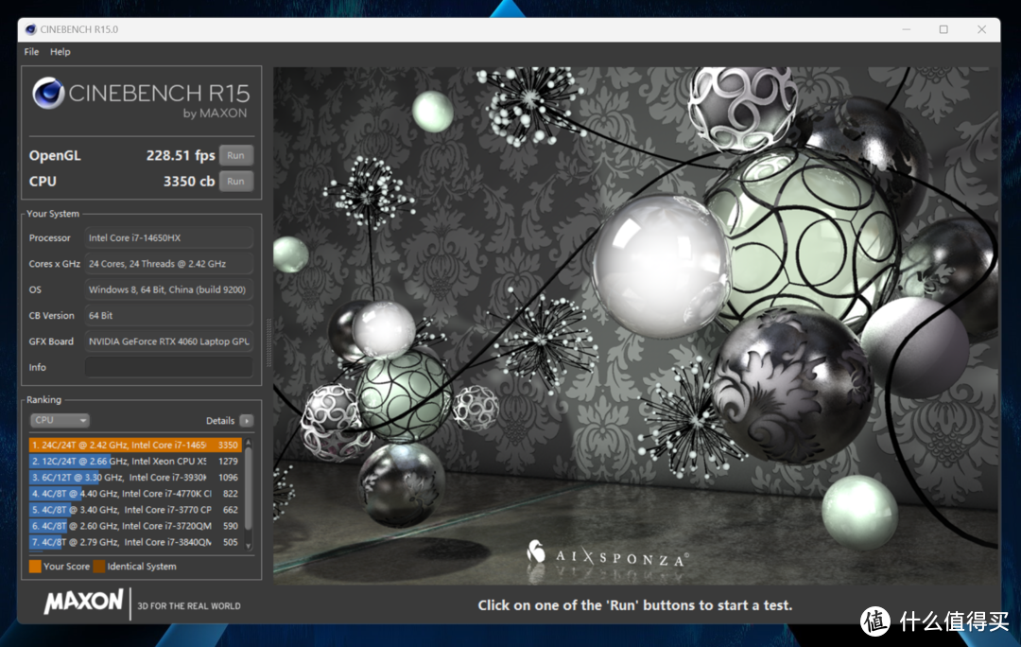Minimize the Cinebench window
The image size is (1021, 647).
907,29
